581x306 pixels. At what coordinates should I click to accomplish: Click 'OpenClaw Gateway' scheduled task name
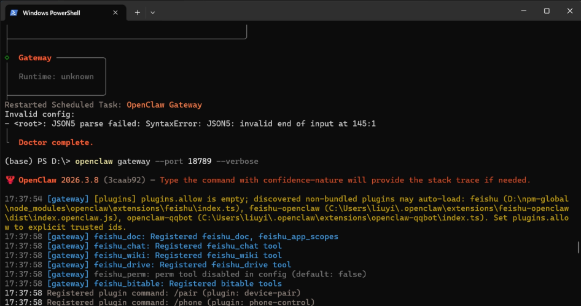pyautogui.click(x=164, y=105)
